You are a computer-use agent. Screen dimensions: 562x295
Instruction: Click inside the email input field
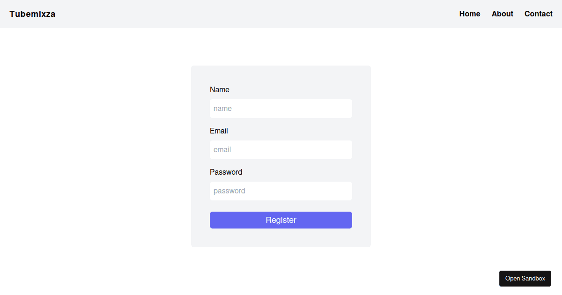tap(281, 150)
